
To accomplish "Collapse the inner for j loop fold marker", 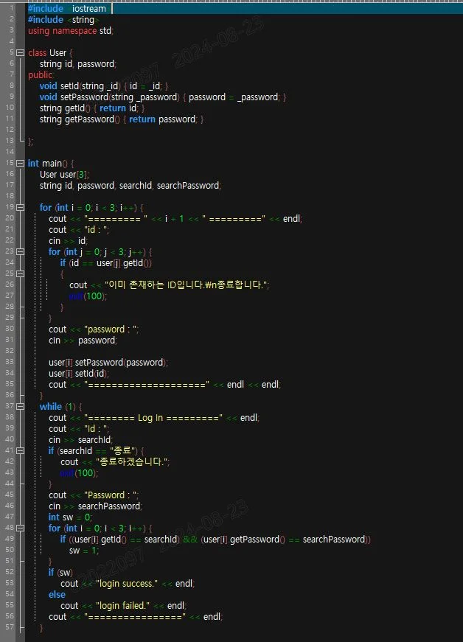I will (20, 251).
